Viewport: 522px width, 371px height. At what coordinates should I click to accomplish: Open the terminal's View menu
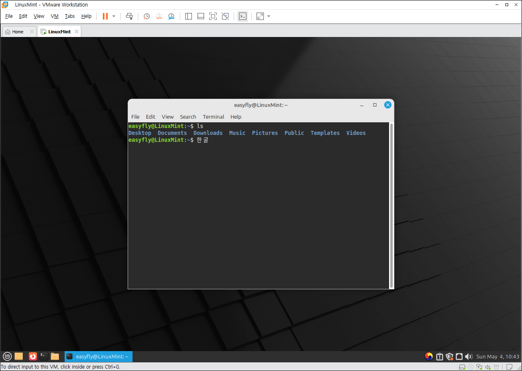tap(167, 117)
